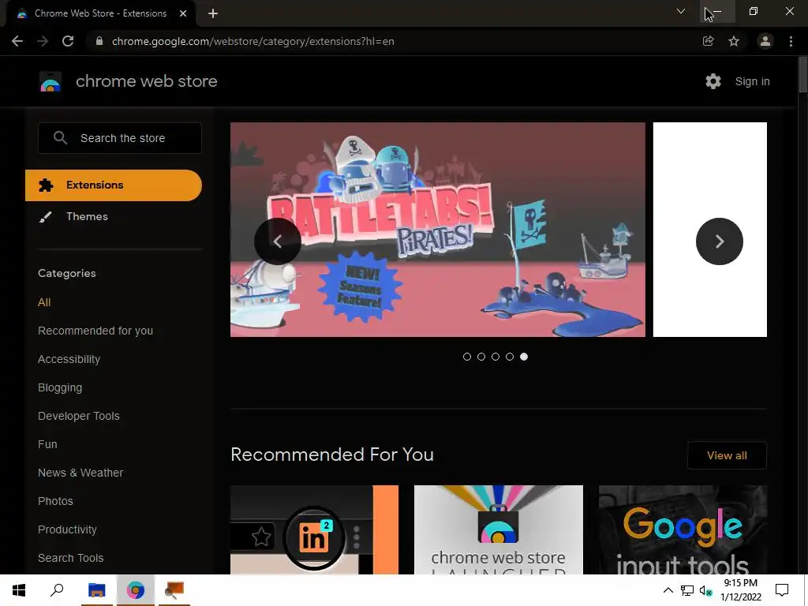The image size is (808, 606).
Task: Open the Chrome profile menu
Action: coord(765,41)
